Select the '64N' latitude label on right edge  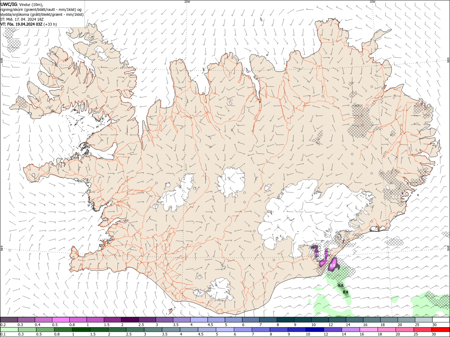(x=448, y=248)
